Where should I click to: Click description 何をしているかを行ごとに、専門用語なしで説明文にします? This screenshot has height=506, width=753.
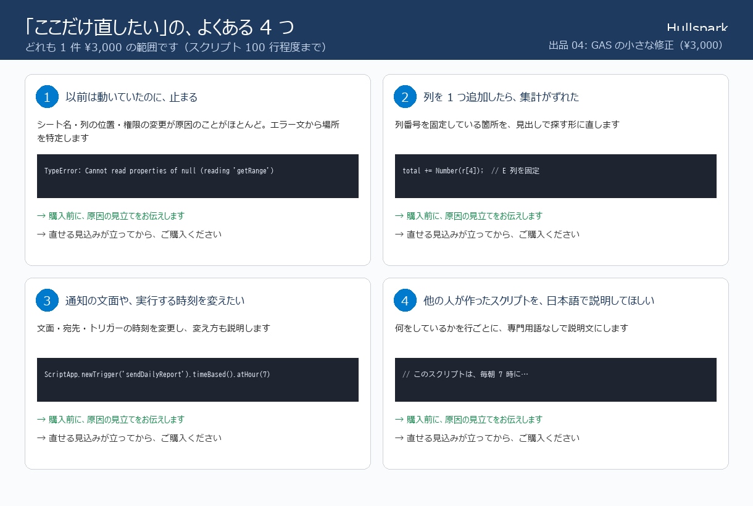click(x=512, y=328)
